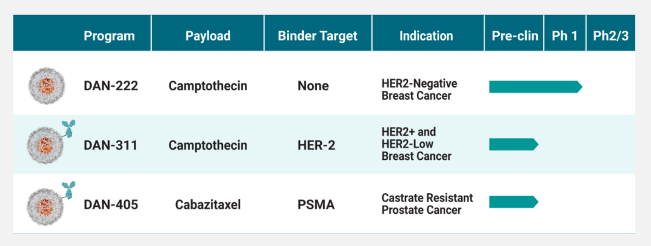Click the Castrate Resistant Prostate Cancer indication

pyautogui.click(x=427, y=204)
